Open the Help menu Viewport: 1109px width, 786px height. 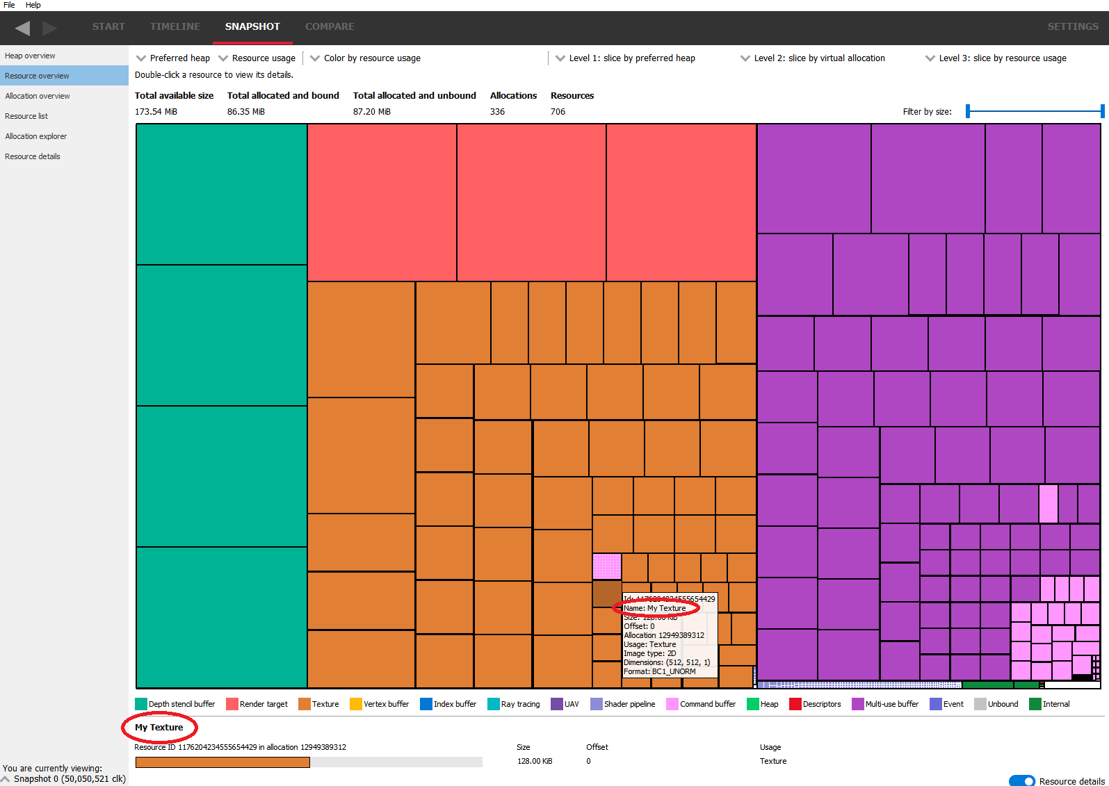(x=33, y=5)
